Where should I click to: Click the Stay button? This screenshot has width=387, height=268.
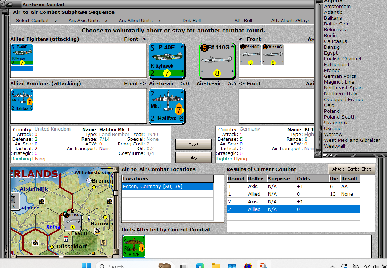pyautogui.click(x=193, y=157)
